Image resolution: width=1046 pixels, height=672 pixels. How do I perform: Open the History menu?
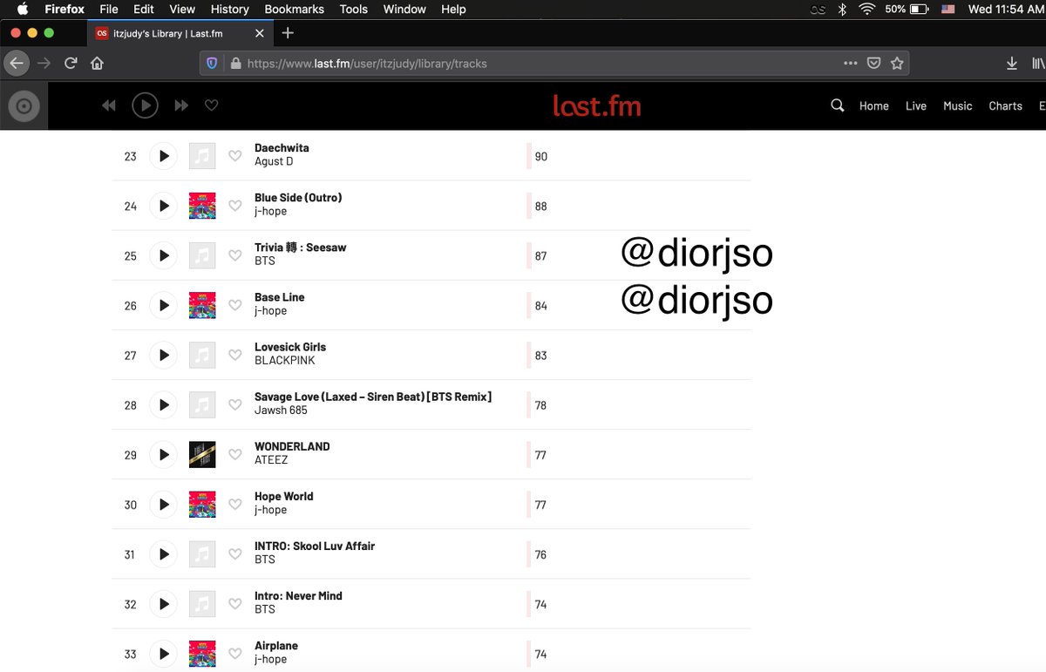(230, 10)
